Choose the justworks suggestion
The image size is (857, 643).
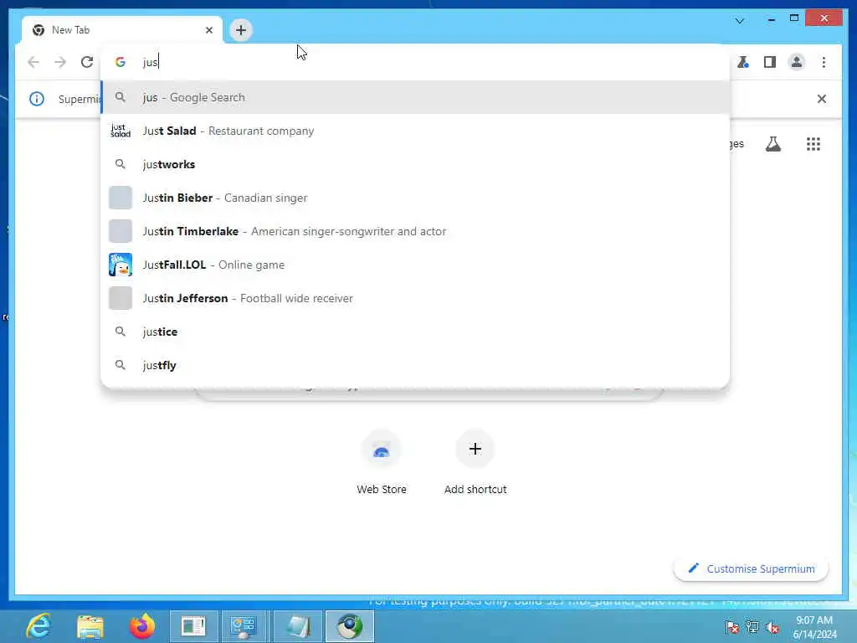[x=415, y=164]
